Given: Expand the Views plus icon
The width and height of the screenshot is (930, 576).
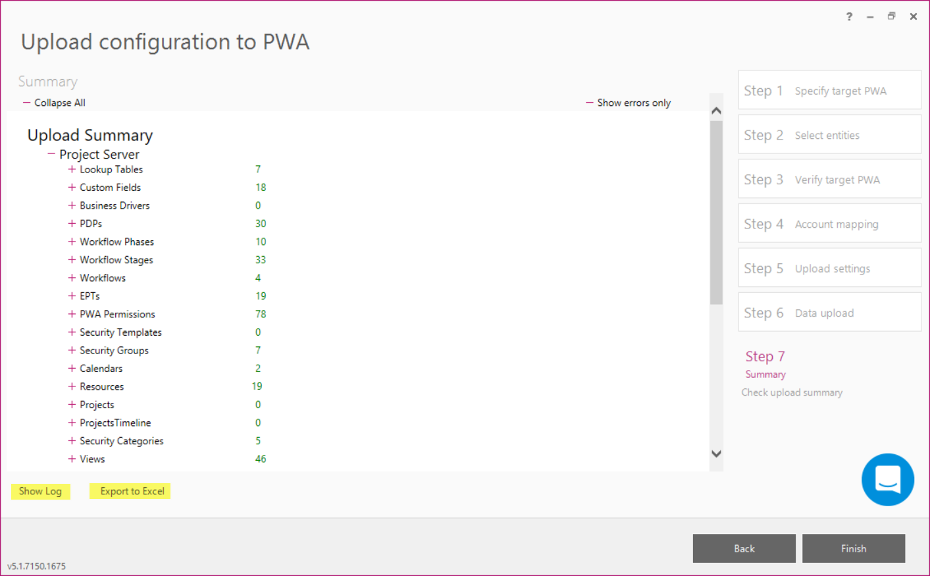Looking at the screenshot, I should (72, 459).
